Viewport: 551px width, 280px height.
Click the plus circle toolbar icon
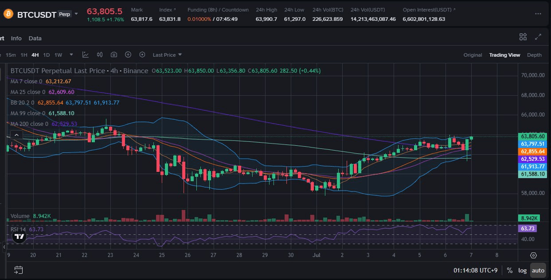pyautogui.click(x=128, y=55)
